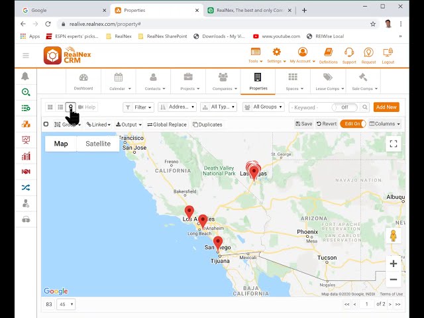Go to the next results page
424x318 pixels.
[x=390, y=304]
